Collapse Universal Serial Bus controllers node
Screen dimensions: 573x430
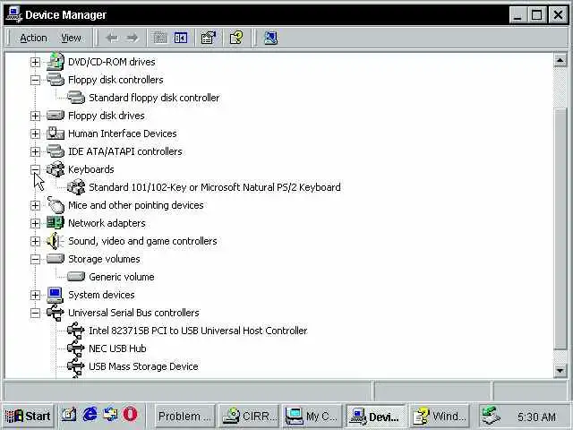click(x=35, y=313)
